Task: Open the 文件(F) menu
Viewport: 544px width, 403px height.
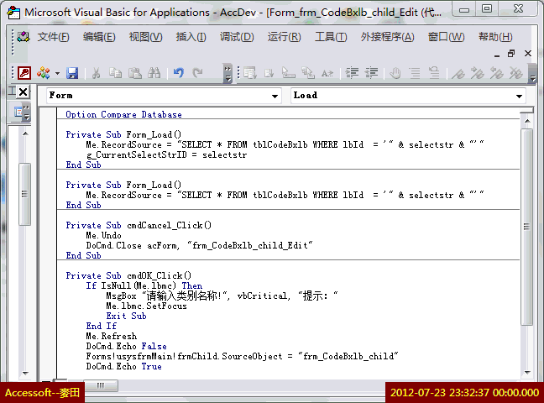Action: 53,37
